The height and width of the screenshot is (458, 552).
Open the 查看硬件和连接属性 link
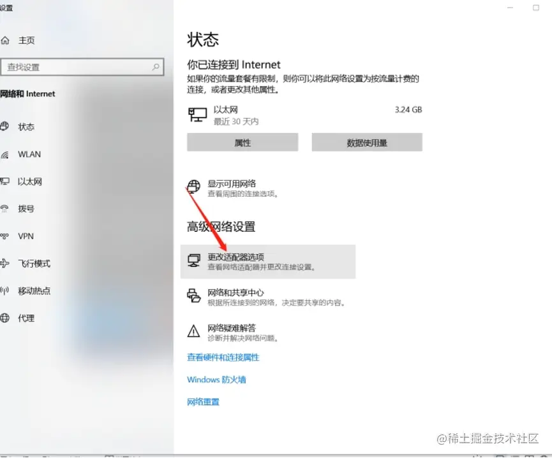223,357
